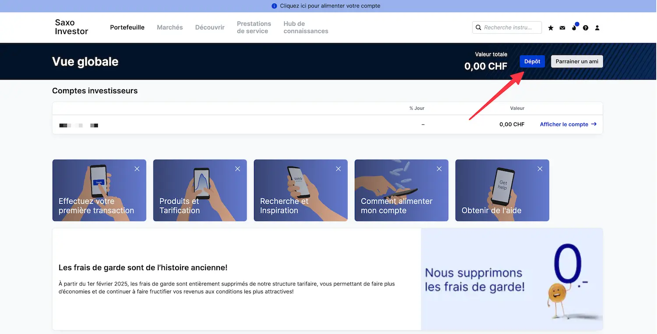This screenshot has width=657, height=334.
Task: Open Hub de connaissances section
Action: (x=306, y=27)
